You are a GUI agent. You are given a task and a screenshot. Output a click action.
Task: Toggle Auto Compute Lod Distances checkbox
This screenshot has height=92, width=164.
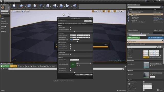tap(70, 54)
